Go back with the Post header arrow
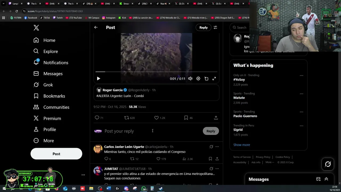Image resolution: width=341 pixels, height=192 pixels. pos(96,27)
